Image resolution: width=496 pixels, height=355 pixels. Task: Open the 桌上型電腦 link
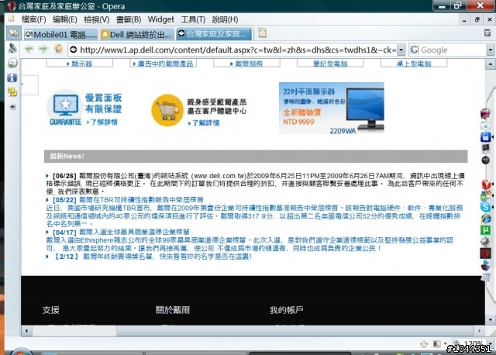pos(414,64)
